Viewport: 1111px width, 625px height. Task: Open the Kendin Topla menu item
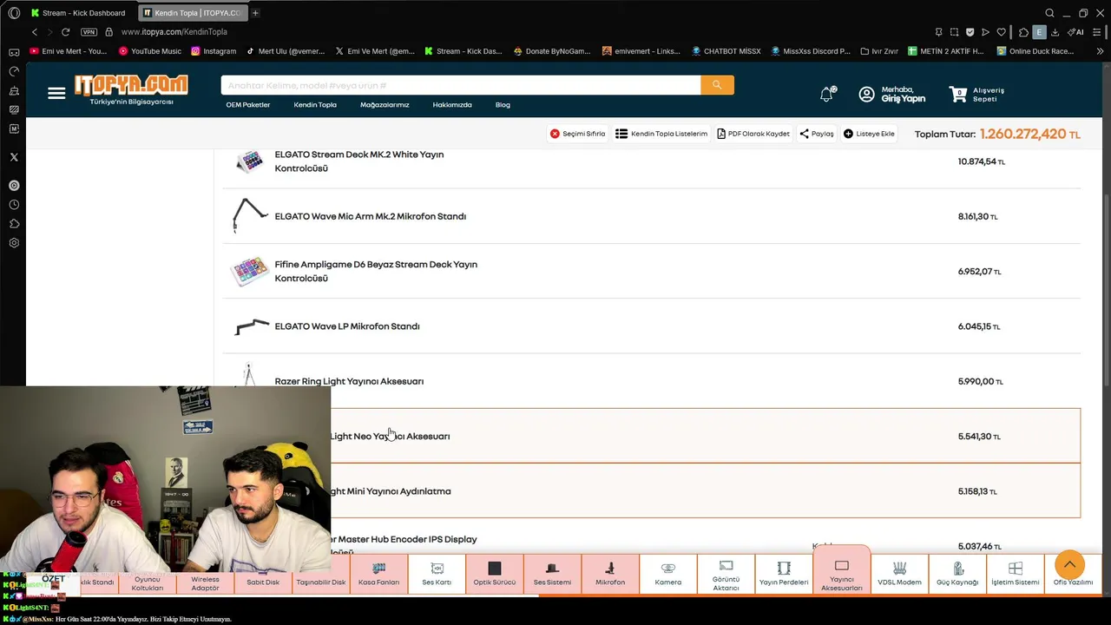point(315,105)
